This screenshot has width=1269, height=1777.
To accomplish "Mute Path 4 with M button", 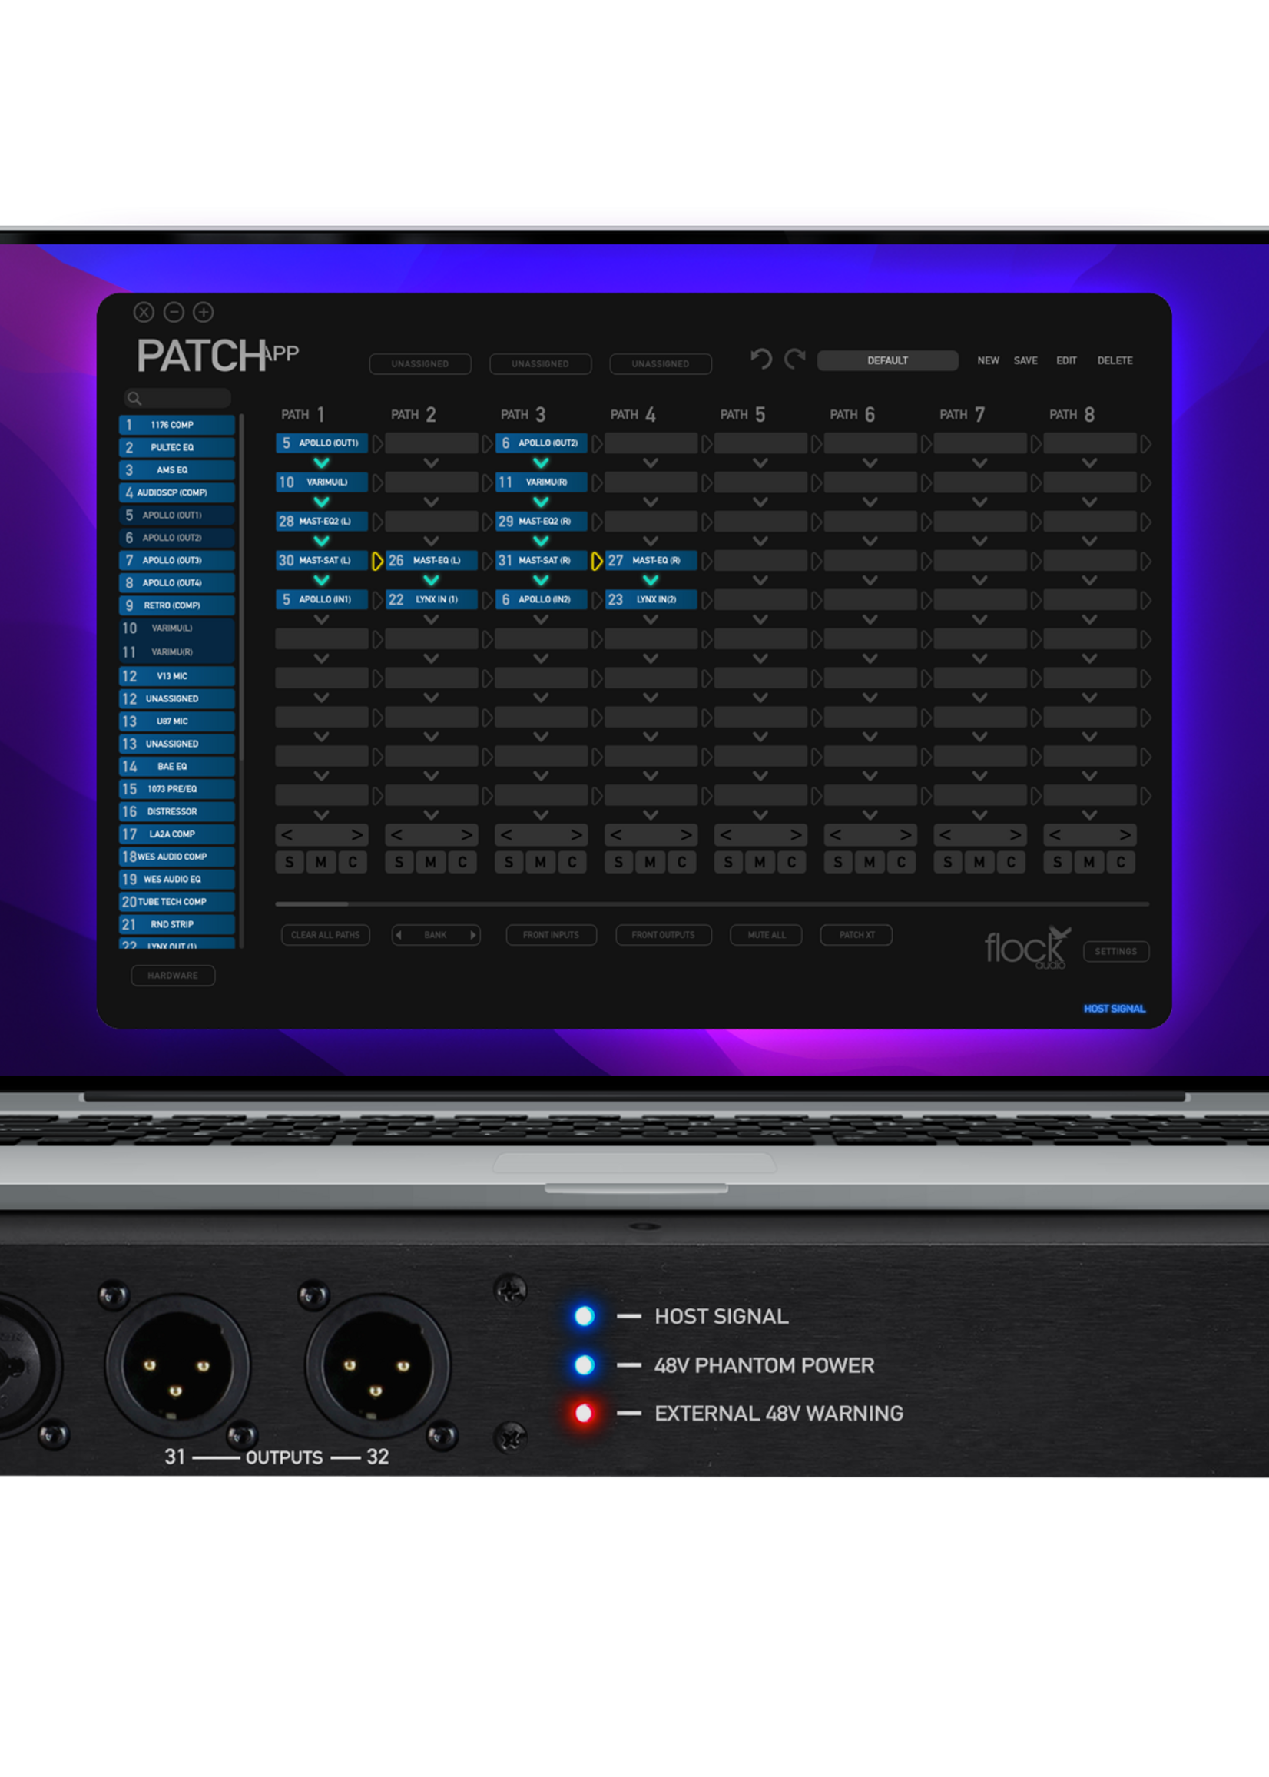I will pos(650,862).
